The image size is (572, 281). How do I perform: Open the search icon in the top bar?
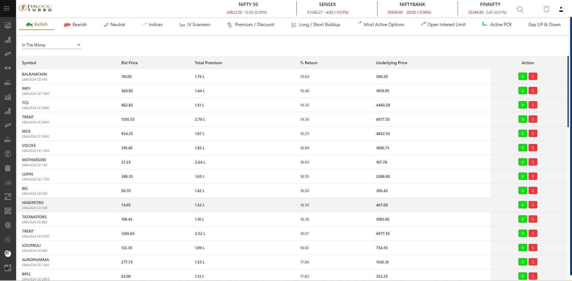tap(520, 9)
